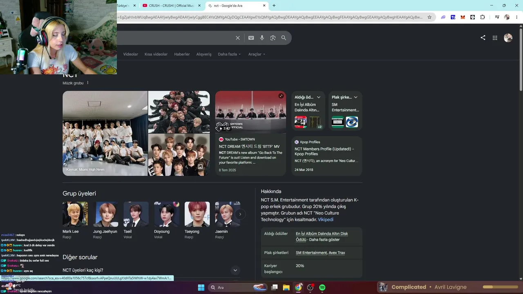
Task: Open Chrome media controls
Action: 497,17
